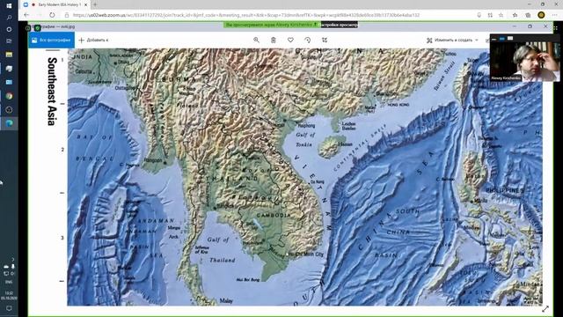This screenshot has height=317, width=563.
Task: Delete the photo with trash icon
Action: point(274,40)
